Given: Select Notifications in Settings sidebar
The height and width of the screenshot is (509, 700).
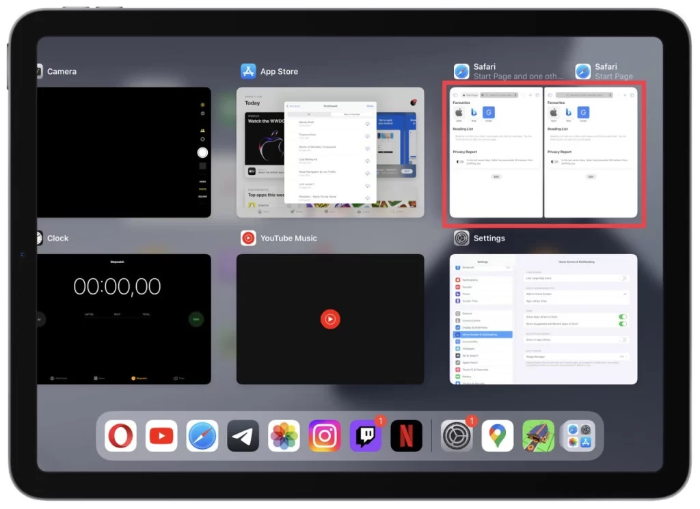Looking at the screenshot, I should [483, 279].
